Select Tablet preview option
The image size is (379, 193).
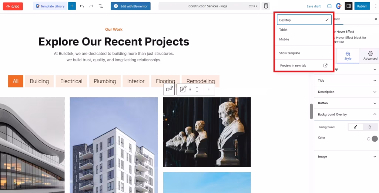(304, 30)
